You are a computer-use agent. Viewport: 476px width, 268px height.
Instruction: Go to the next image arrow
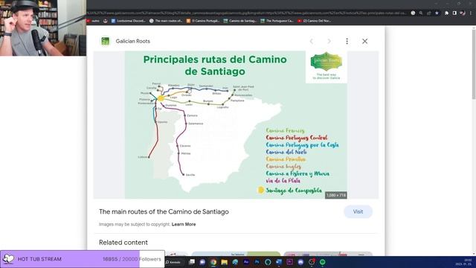(x=329, y=42)
